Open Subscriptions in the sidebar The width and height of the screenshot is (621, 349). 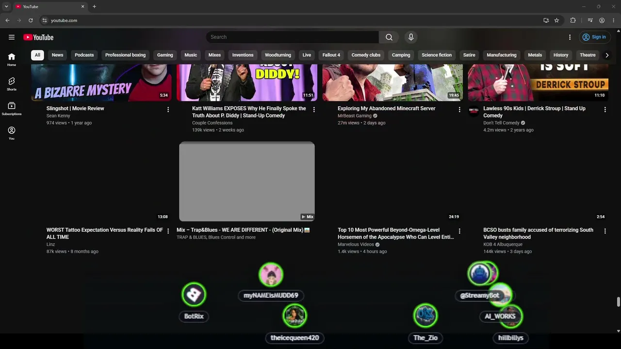[12, 109]
